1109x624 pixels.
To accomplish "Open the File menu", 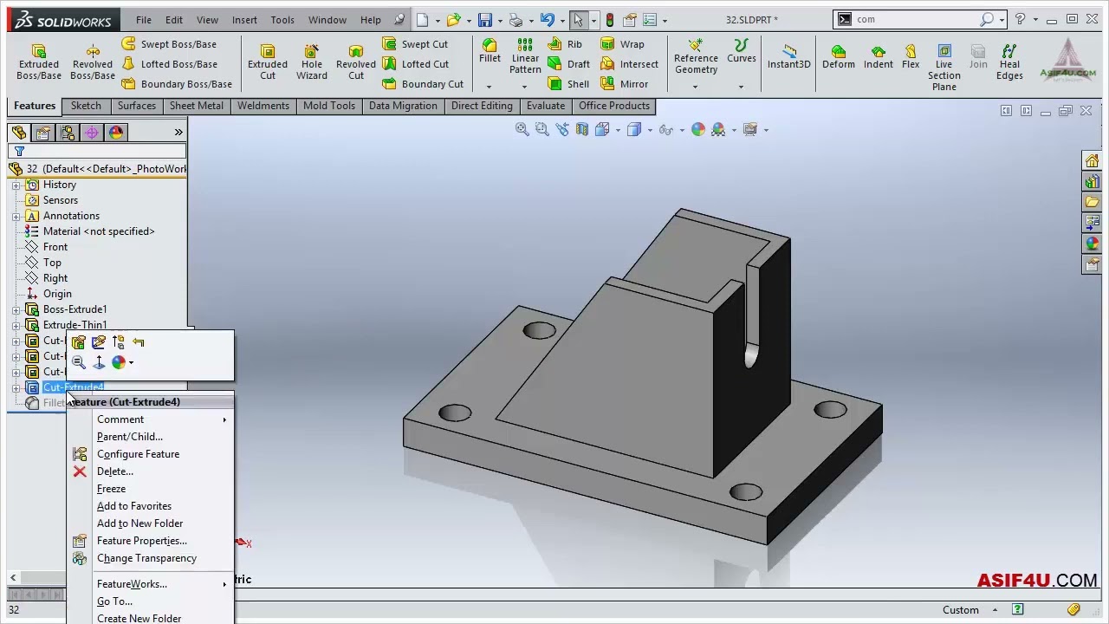I will point(144,20).
